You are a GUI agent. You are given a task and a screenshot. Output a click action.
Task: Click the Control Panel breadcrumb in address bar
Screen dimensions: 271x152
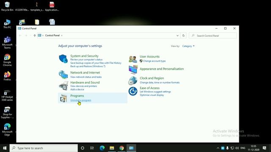(53, 35)
